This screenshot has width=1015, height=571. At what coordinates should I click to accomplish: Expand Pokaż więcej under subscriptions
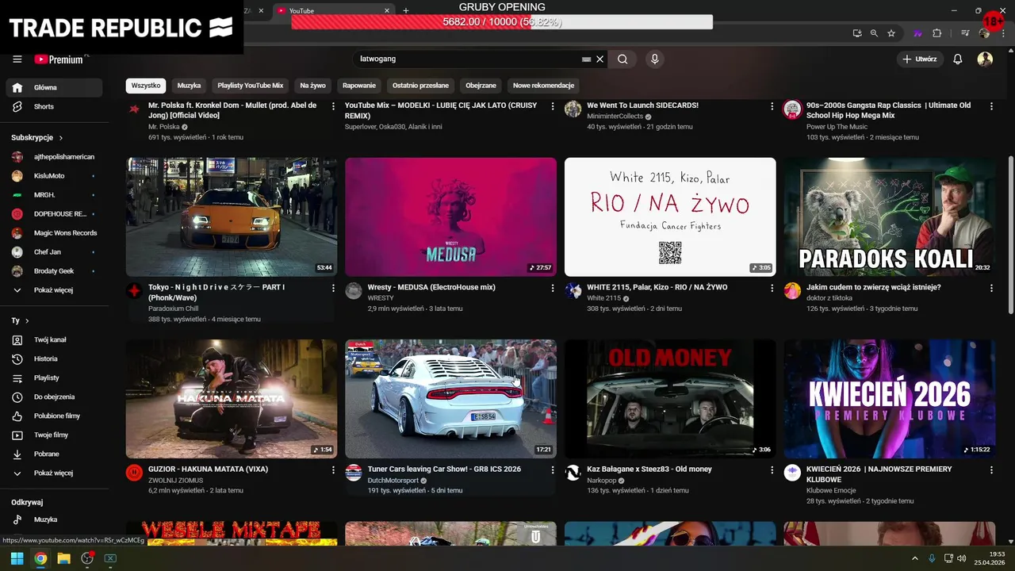pos(54,290)
